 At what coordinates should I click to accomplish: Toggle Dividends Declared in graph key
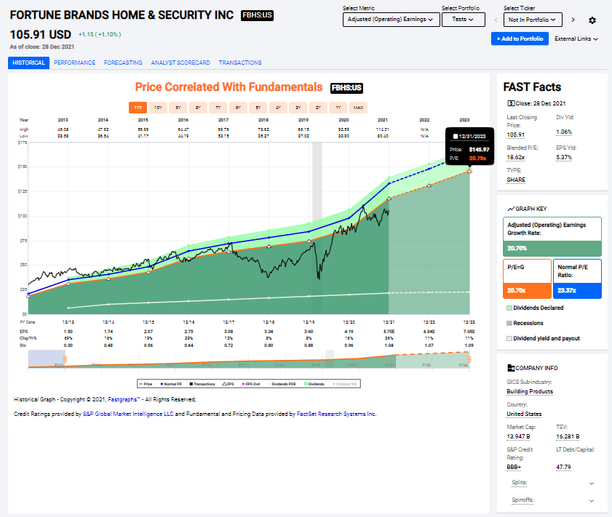point(535,308)
